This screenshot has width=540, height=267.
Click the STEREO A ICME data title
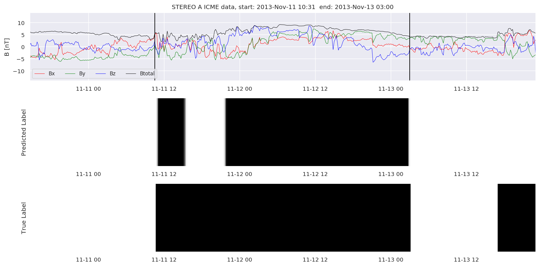coord(282,7)
